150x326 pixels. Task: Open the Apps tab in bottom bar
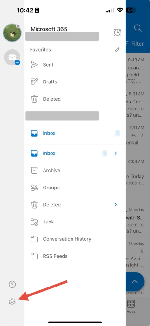131,307
